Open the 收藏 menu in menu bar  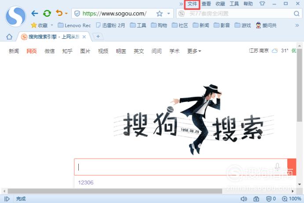click(220, 4)
